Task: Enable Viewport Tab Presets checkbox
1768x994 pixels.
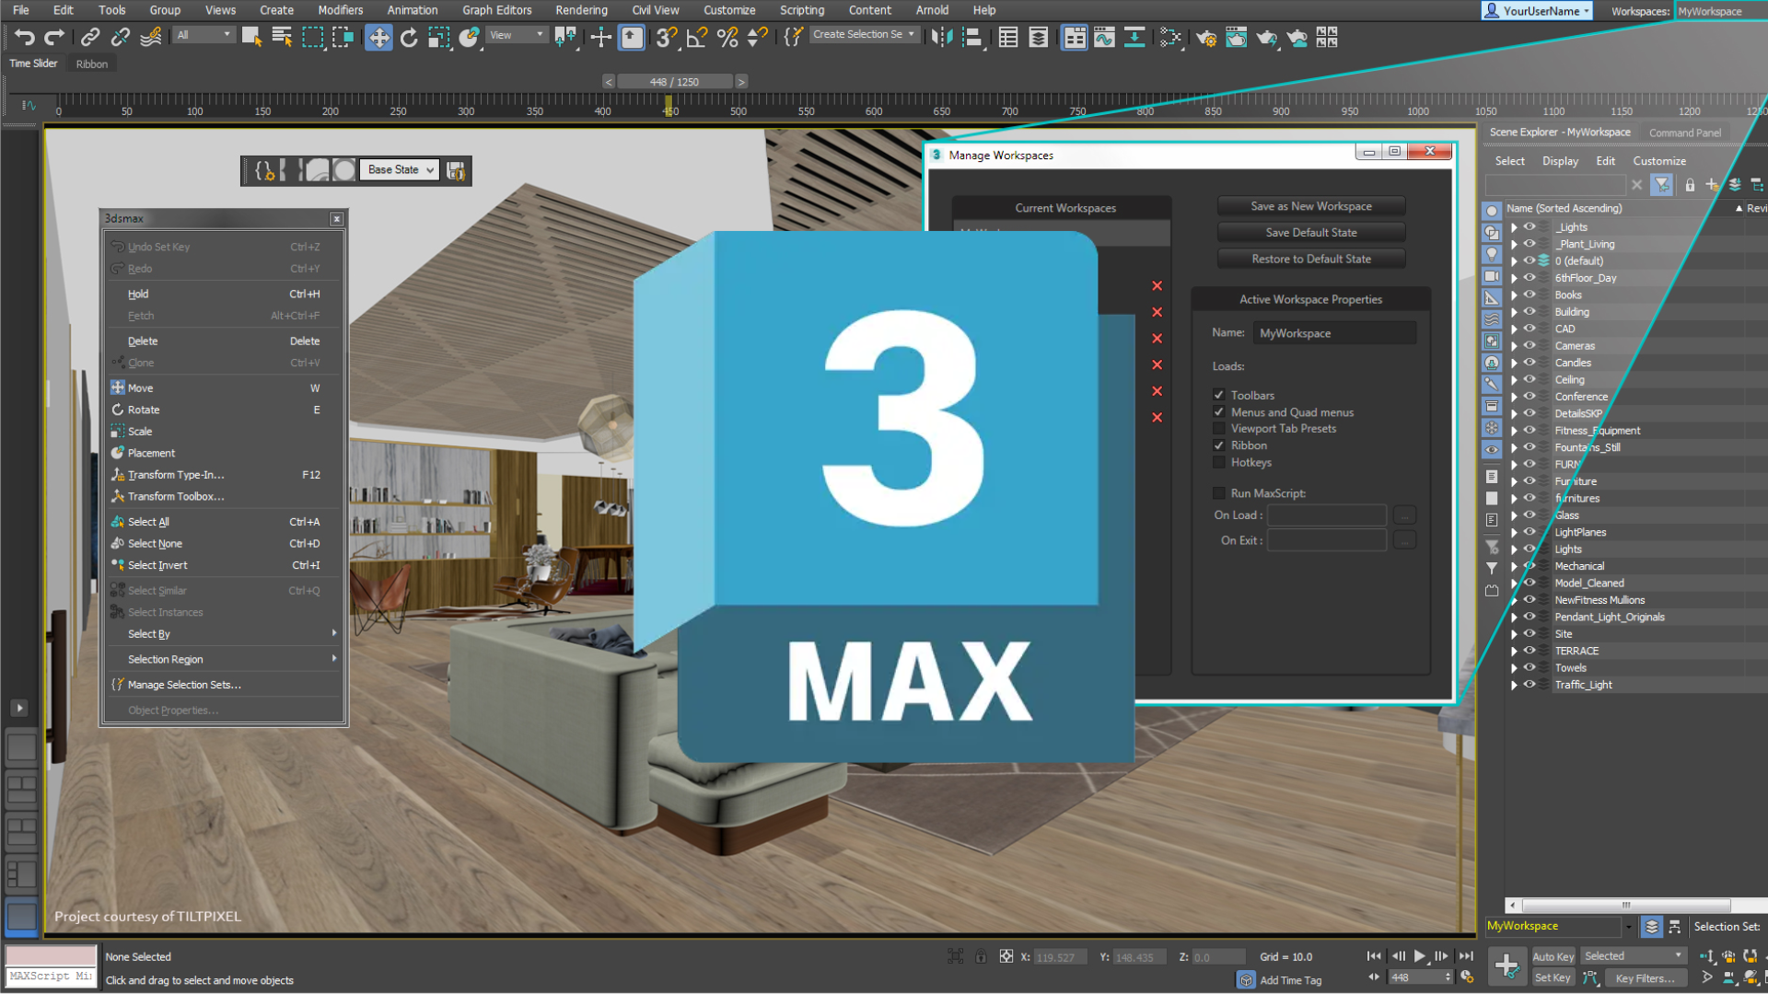Action: click(1219, 428)
